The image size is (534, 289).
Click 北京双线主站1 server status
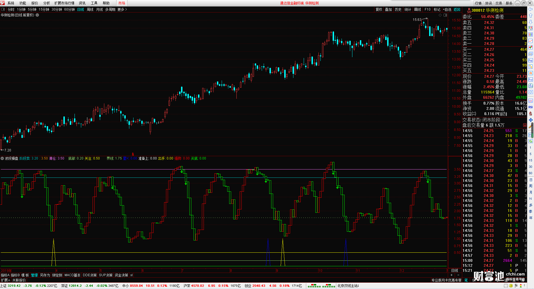(348, 286)
